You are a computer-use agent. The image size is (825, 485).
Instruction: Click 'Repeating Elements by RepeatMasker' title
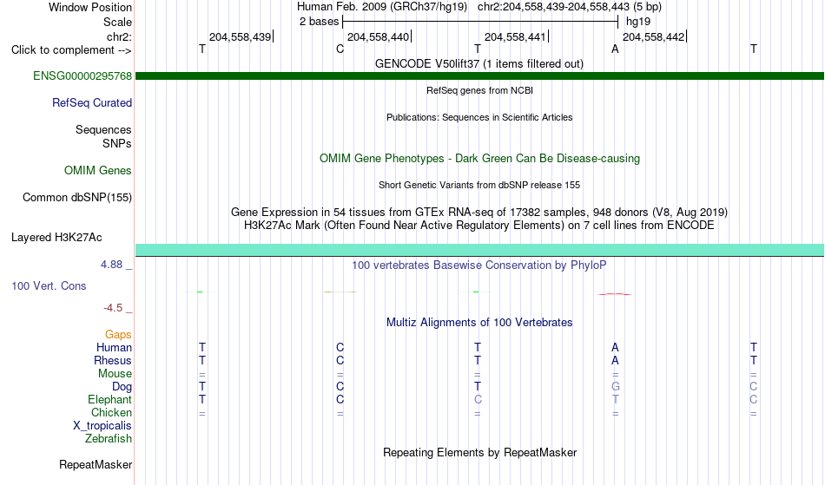point(480,453)
